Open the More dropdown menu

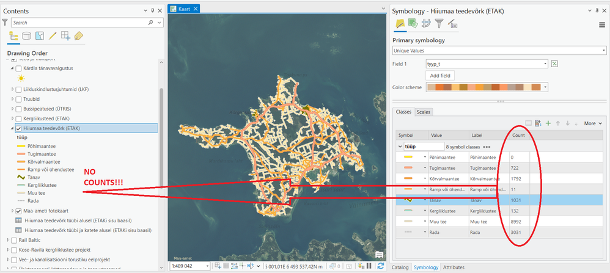[x=589, y=123]
